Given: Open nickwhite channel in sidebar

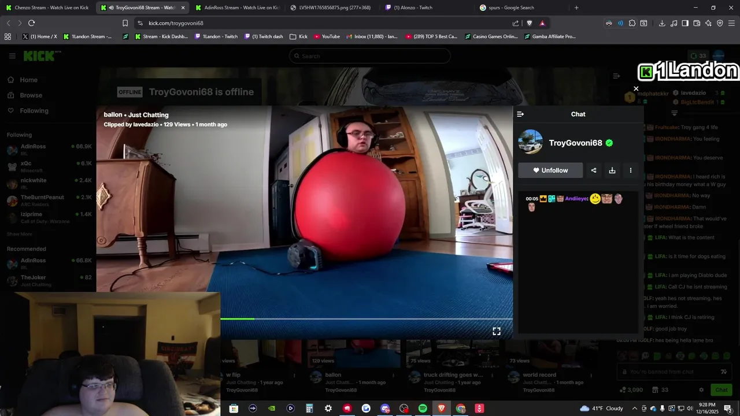Looking at the screenshot, I should [x=49, y=183].
